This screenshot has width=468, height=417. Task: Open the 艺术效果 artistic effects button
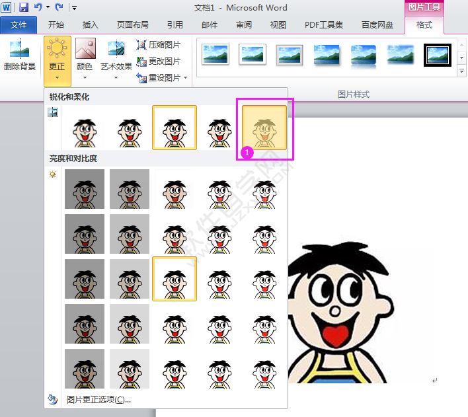116,56
